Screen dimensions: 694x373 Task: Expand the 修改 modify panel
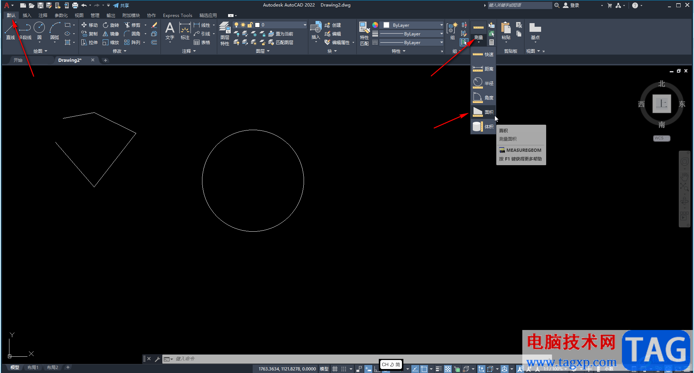(x=120, y=51)
